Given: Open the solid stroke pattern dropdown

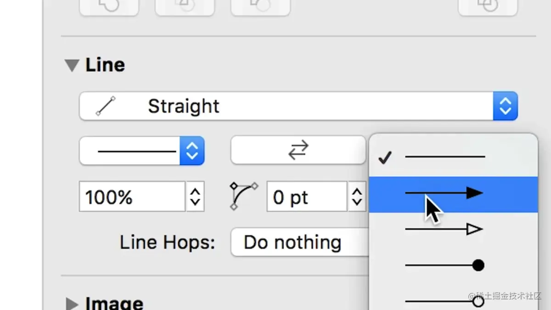Looking at the screenshot, I should pos(142,150).
